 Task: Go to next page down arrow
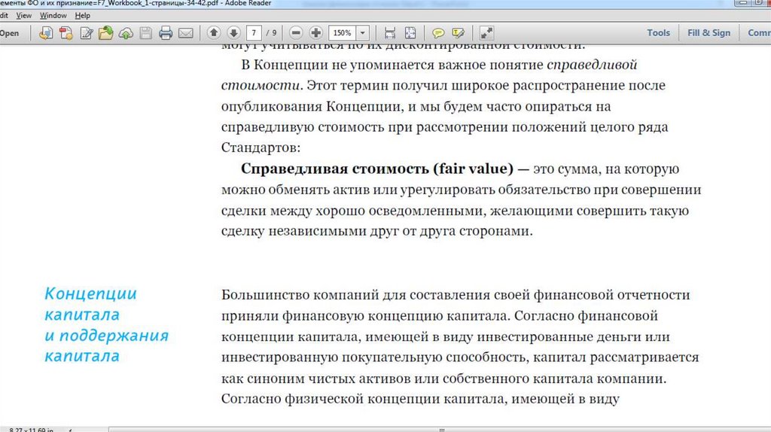click(x=233, y=33)
